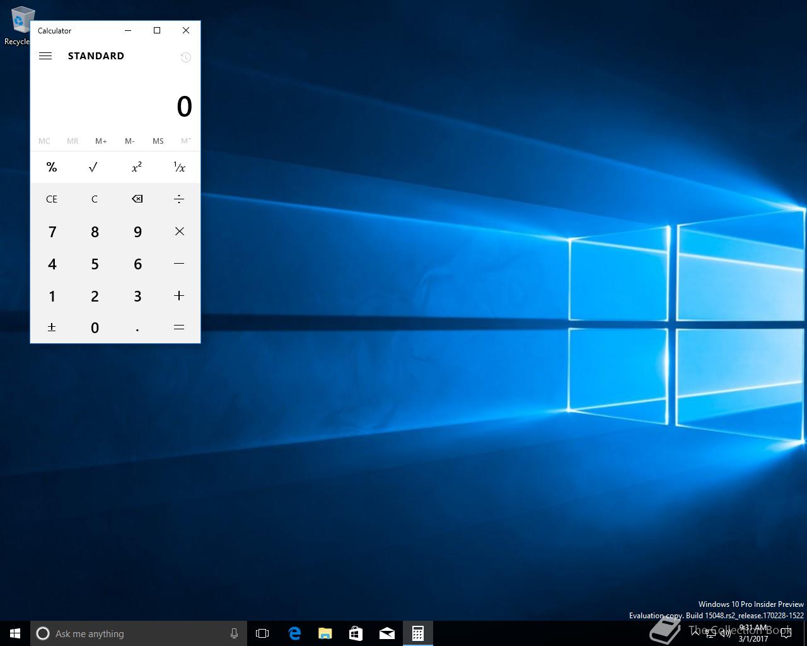Click the divide operator key
This screenshot has width=807, height=646.
pos(179,199)
